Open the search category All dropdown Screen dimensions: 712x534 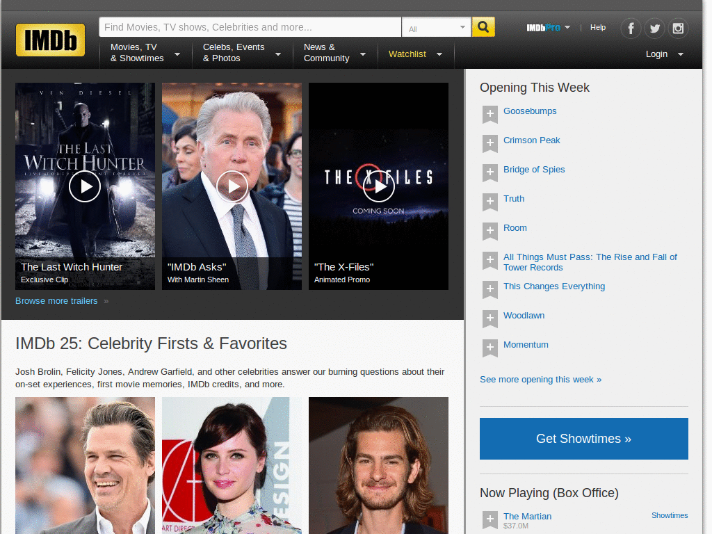[x=437, y=28]
